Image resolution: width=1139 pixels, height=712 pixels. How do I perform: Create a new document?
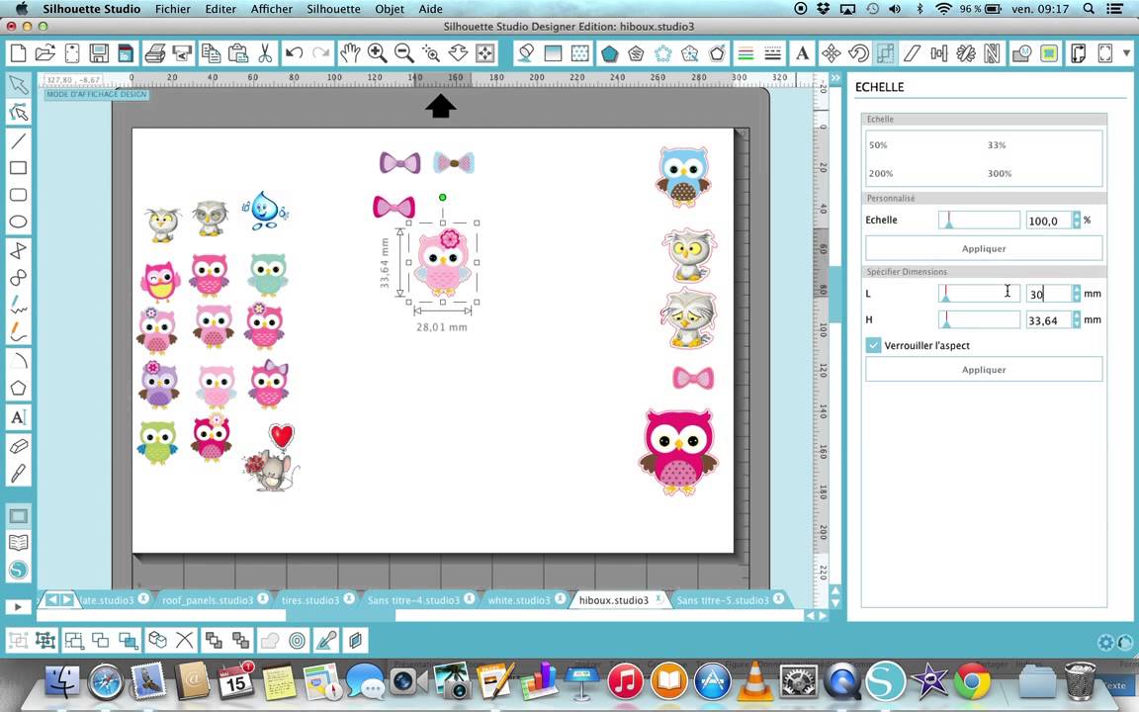pyautogui.click(x=18, y=53)
